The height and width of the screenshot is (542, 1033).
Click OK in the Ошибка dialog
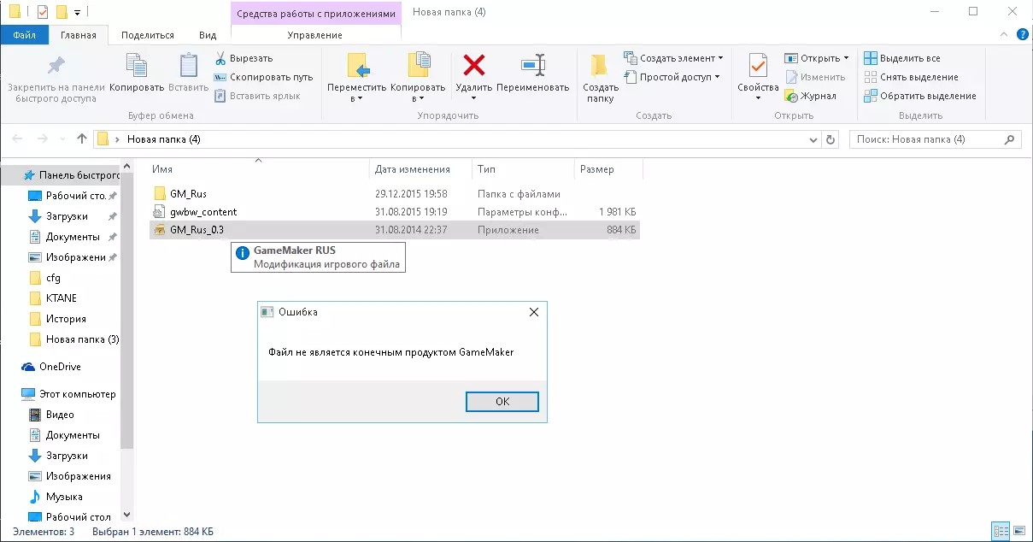click(502, 402)
